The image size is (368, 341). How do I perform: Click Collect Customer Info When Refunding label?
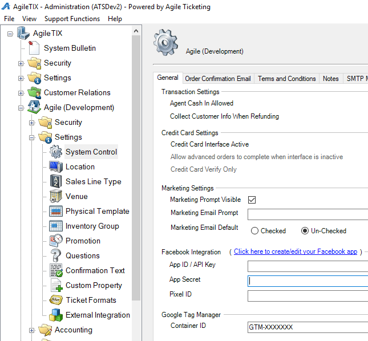point(224,116)
